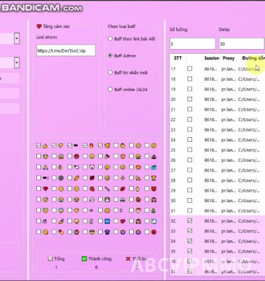Click the hot dog emoji icon
The width and height of the screenshot is (265, 281).
[76, 178]
